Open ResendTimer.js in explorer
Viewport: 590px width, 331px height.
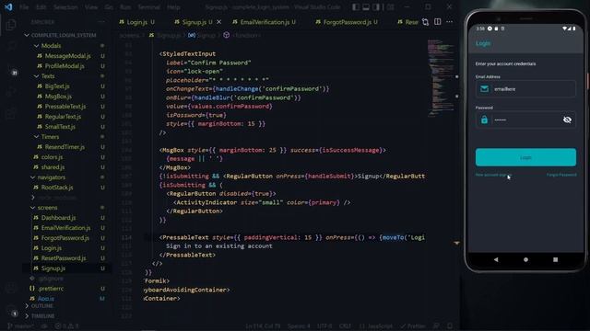[x=65, y=147]
